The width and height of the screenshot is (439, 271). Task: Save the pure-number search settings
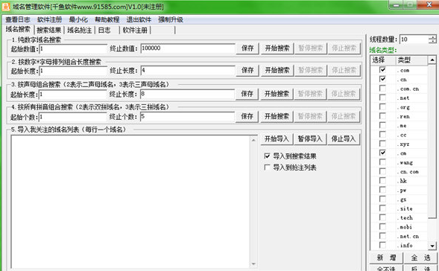click(x=247, y=48)
